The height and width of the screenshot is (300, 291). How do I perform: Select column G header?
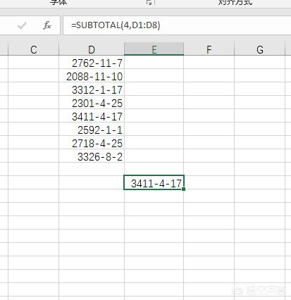click(x=260, y=50)
